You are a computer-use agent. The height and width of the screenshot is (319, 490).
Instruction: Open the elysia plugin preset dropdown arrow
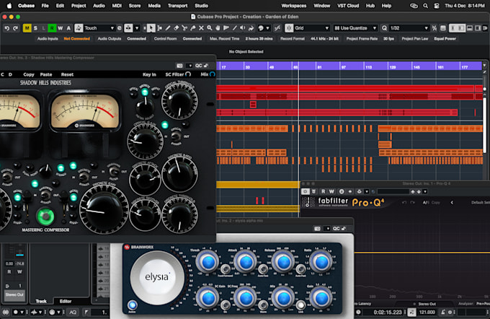tap(328, 229)
